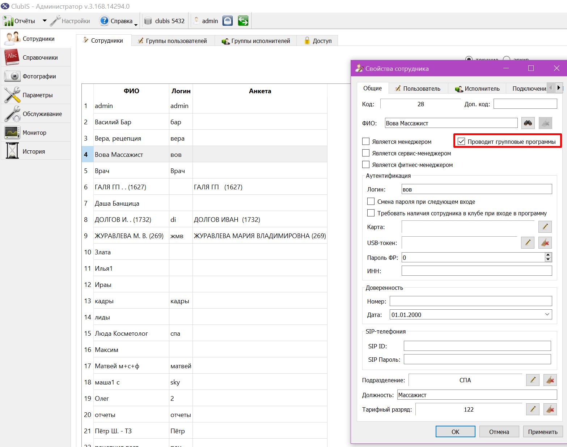Increase Пароль ФР using up spinner

tap(548, 255)
